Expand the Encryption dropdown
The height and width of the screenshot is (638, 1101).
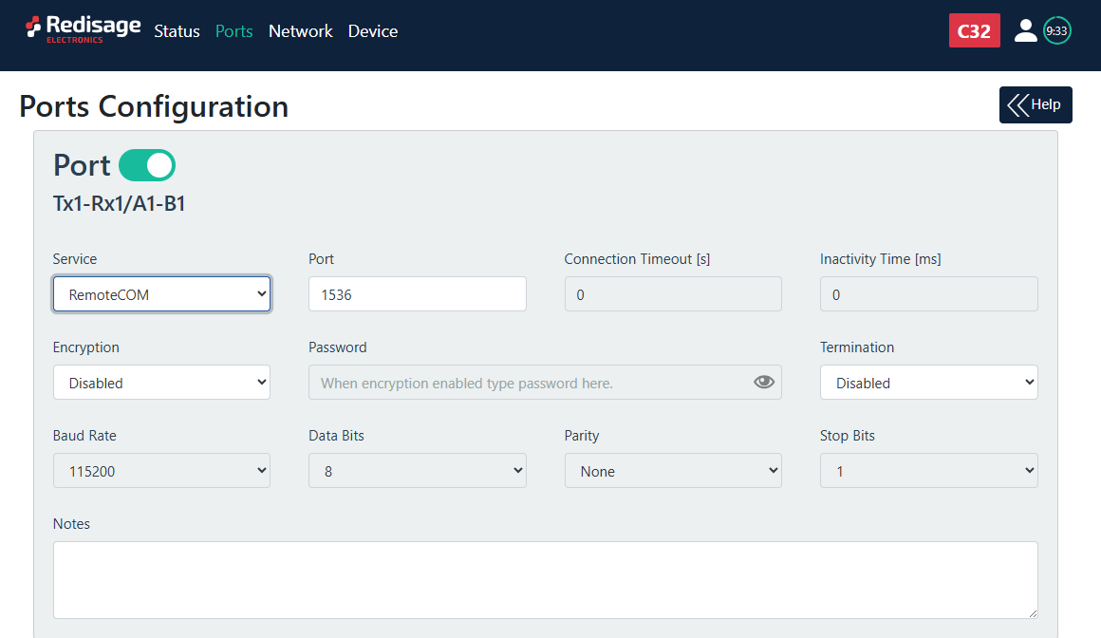pos(161,383)
